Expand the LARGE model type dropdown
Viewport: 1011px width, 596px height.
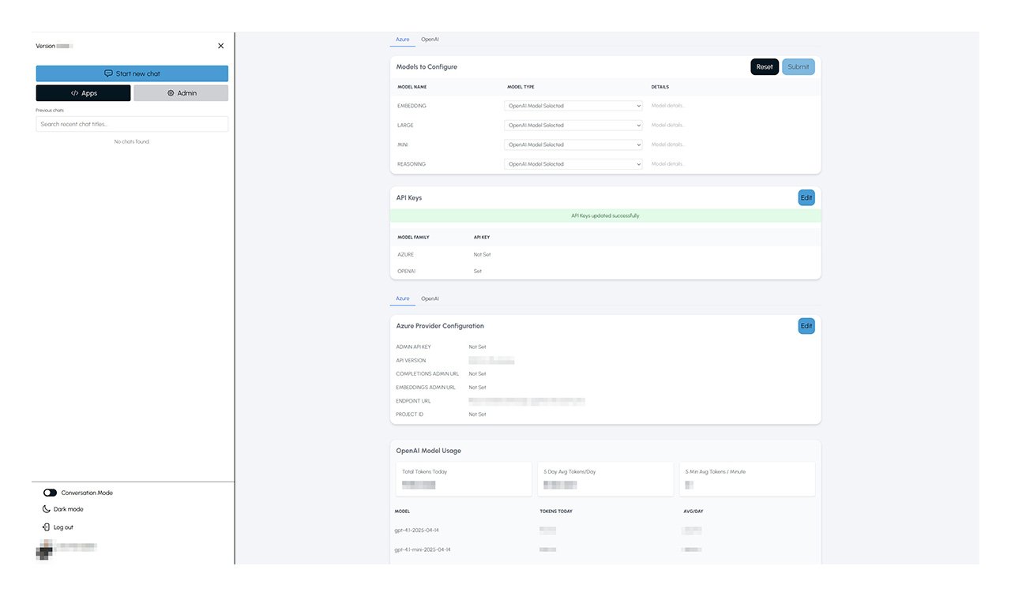[573, 126]
